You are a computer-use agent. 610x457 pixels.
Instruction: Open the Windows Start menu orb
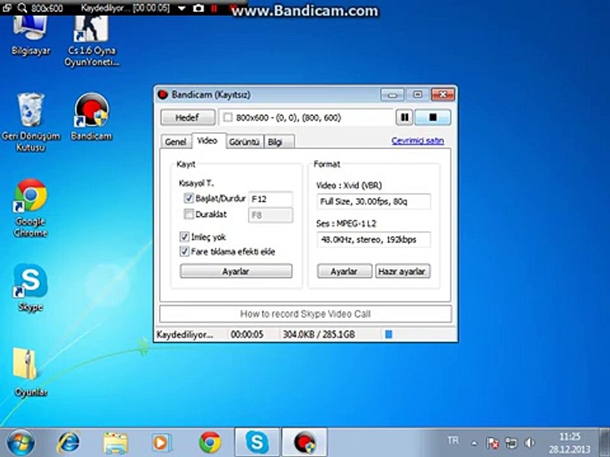(x=20, y=442)
